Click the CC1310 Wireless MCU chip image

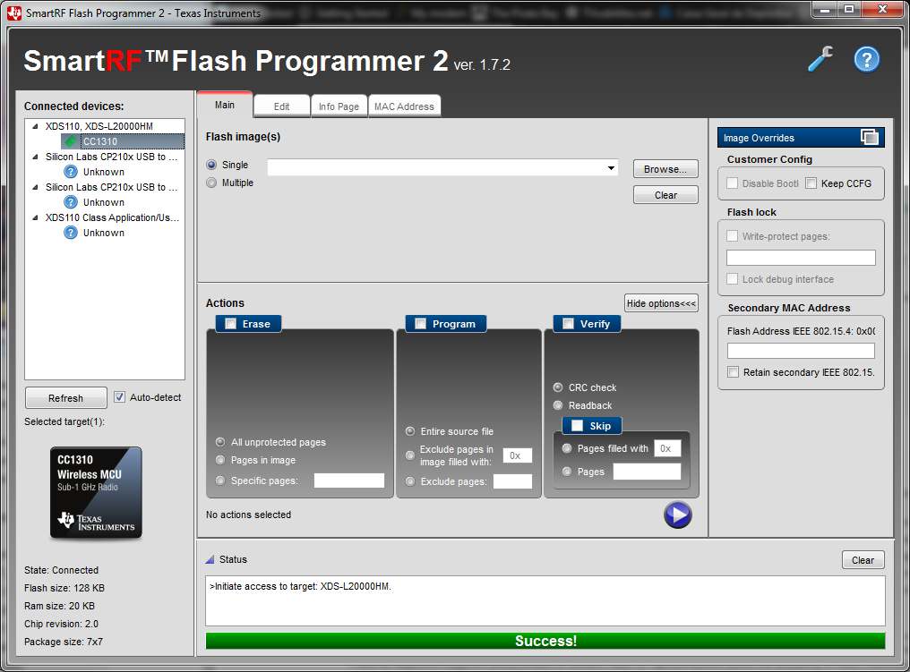tap(96, 492)
